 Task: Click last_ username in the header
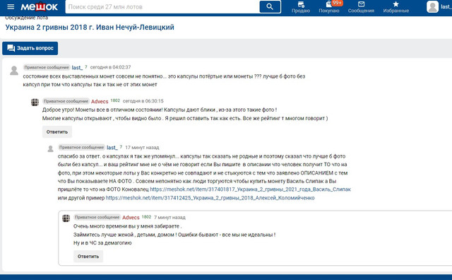(x=446, y=6)
